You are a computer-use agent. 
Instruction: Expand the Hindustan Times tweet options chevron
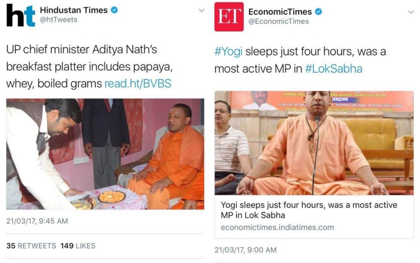pos(201,10)
